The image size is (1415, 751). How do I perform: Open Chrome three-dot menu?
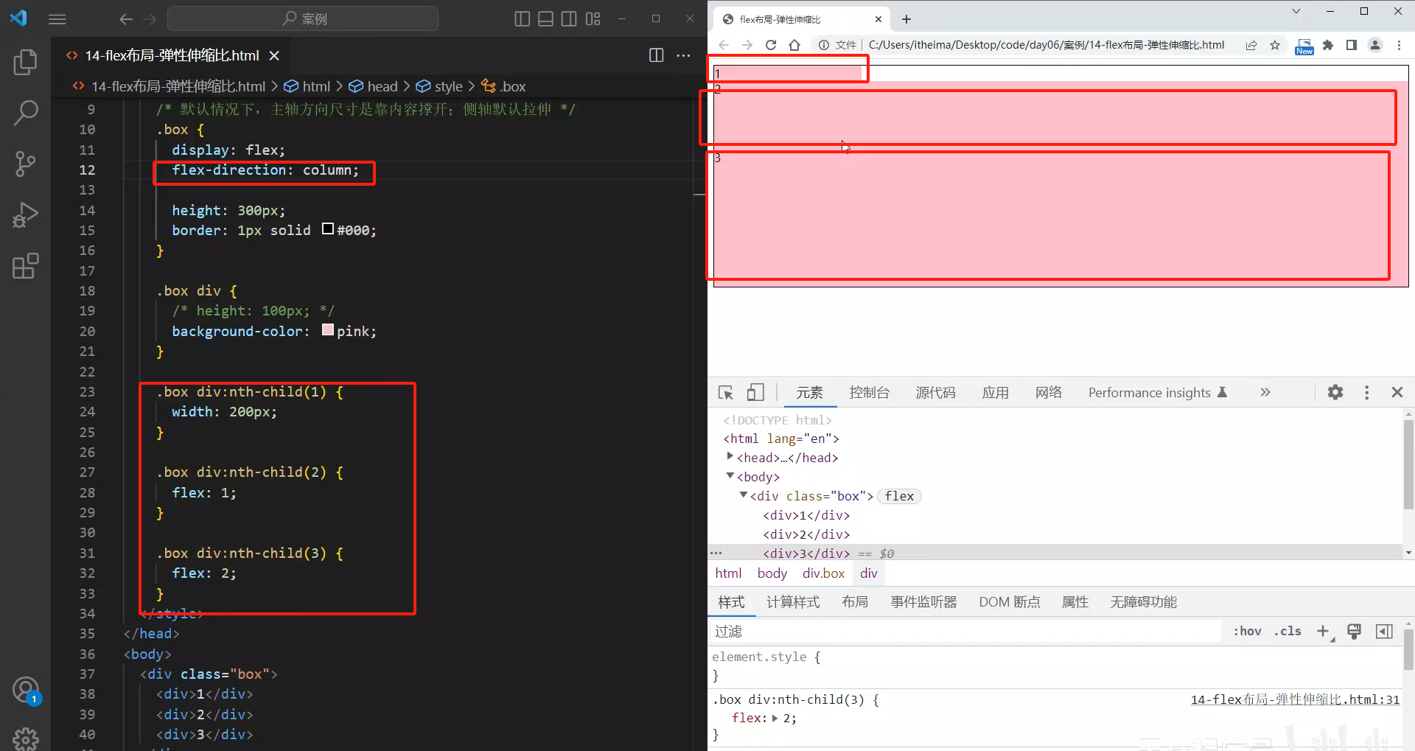coord(1399,45)
